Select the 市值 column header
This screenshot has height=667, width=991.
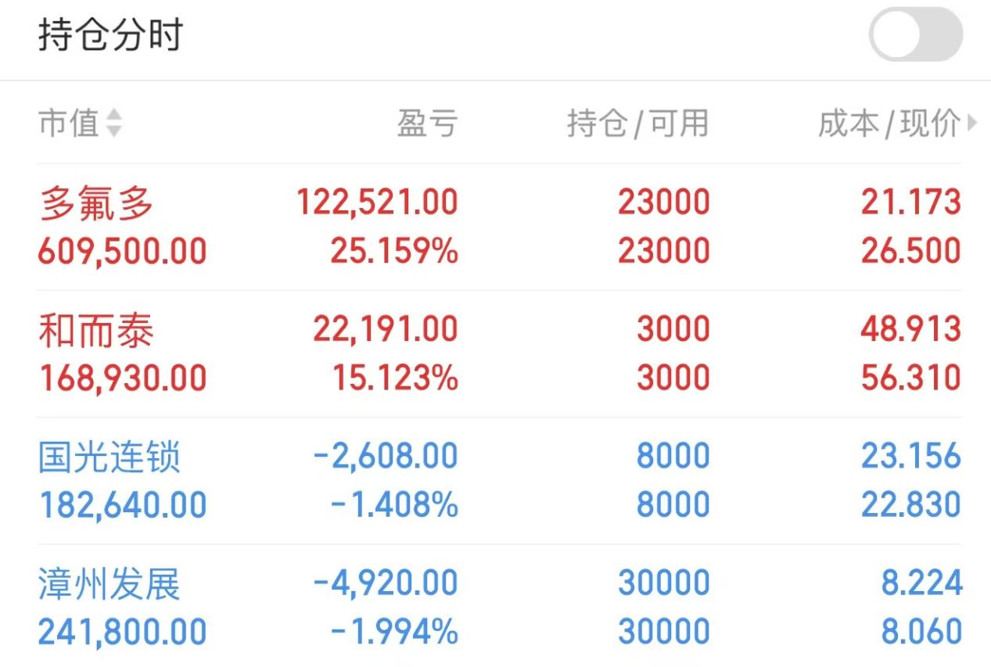pyautogui.click(x=69, y=123)
